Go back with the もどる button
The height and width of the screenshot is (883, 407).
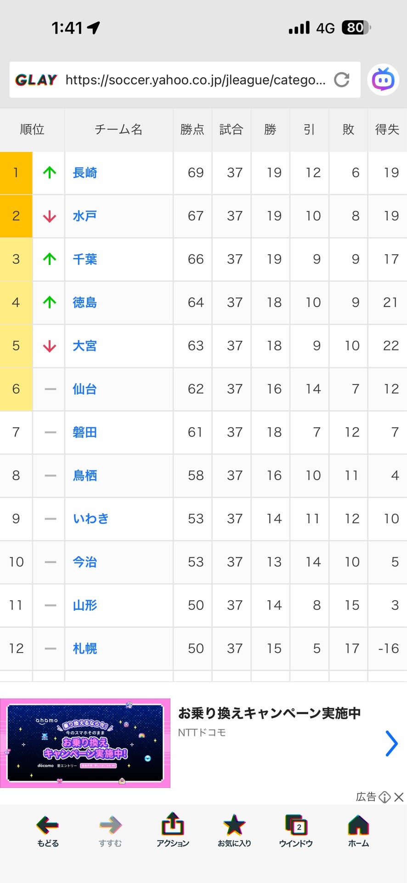48,831
